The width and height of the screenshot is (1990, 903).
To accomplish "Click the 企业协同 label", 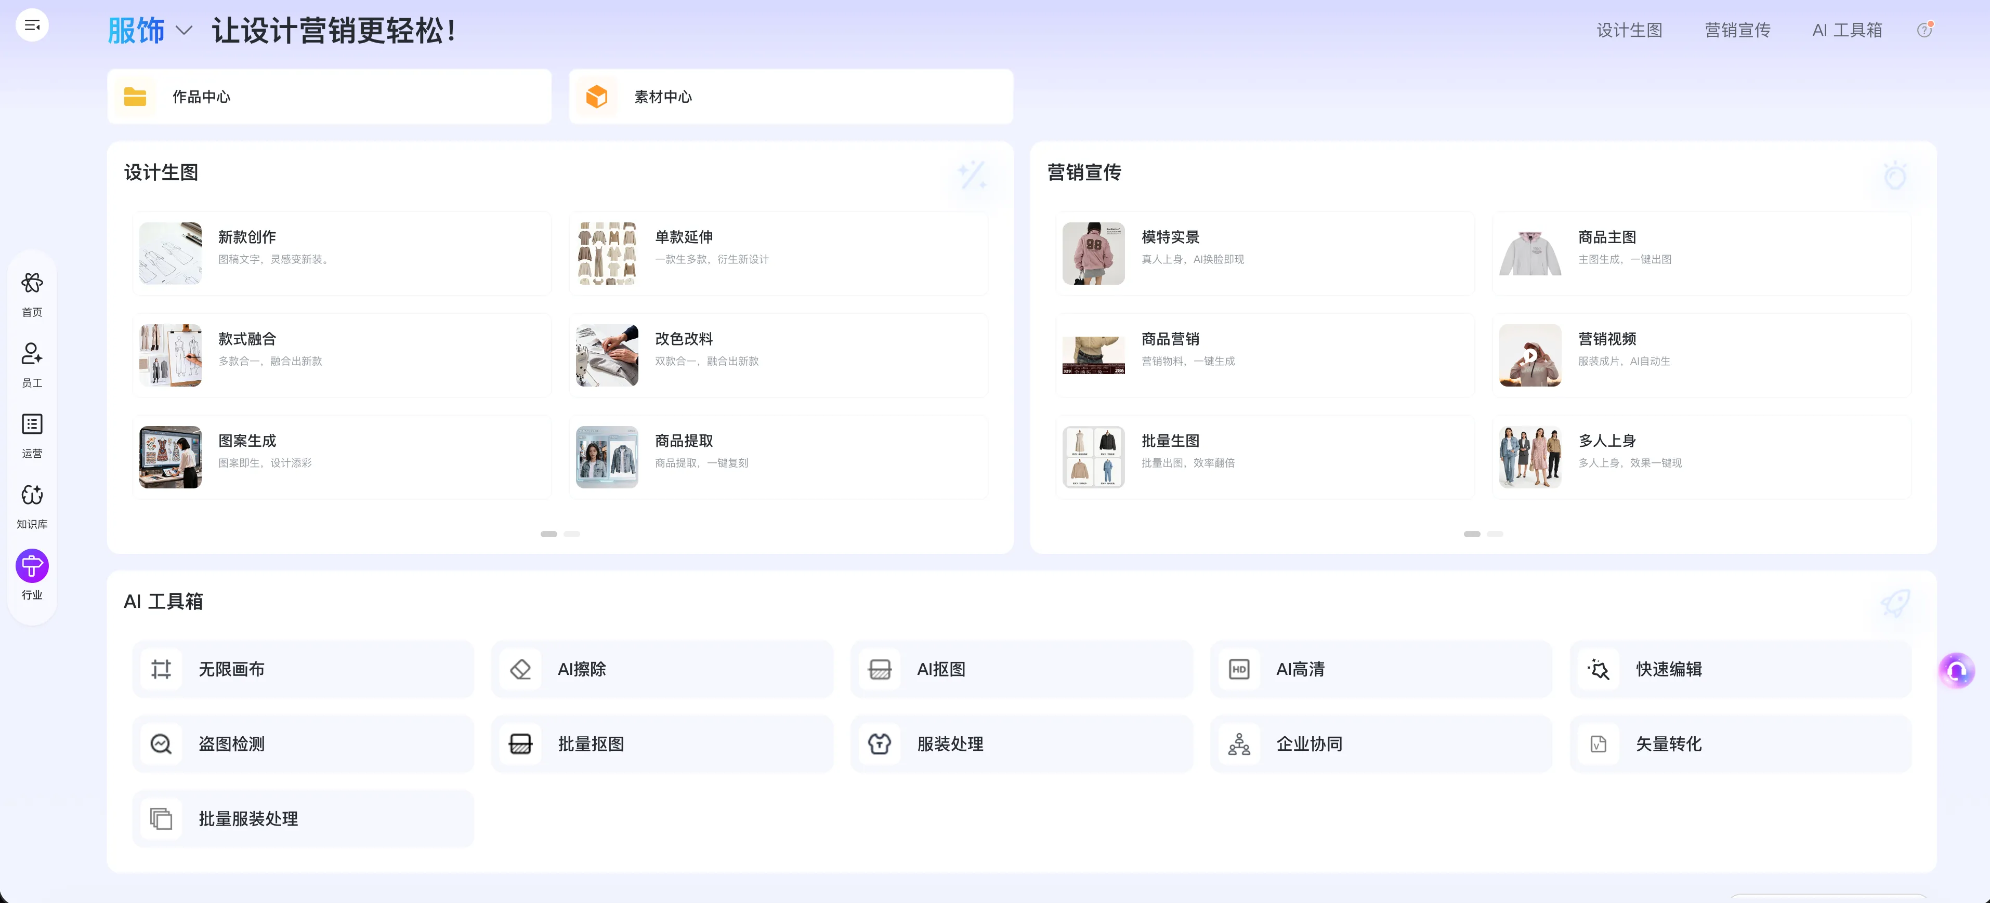I will [x=1310, y=744].
